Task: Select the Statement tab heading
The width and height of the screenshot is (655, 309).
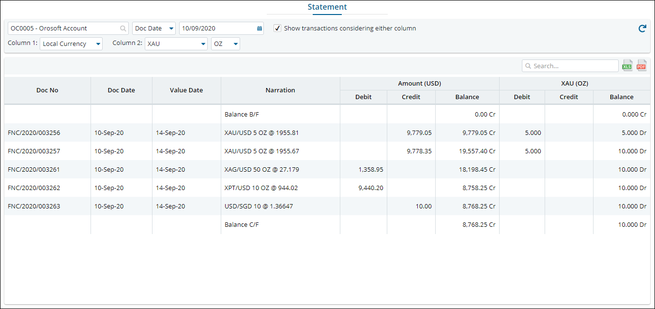Action: (327, 7)
